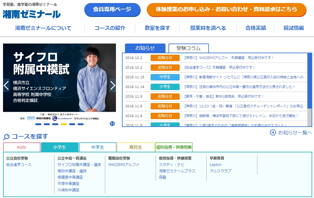Open 授業料を調べる menu item
Image resolution: width=314 pixels, height=198 pixels.
[x=208, y=28]
